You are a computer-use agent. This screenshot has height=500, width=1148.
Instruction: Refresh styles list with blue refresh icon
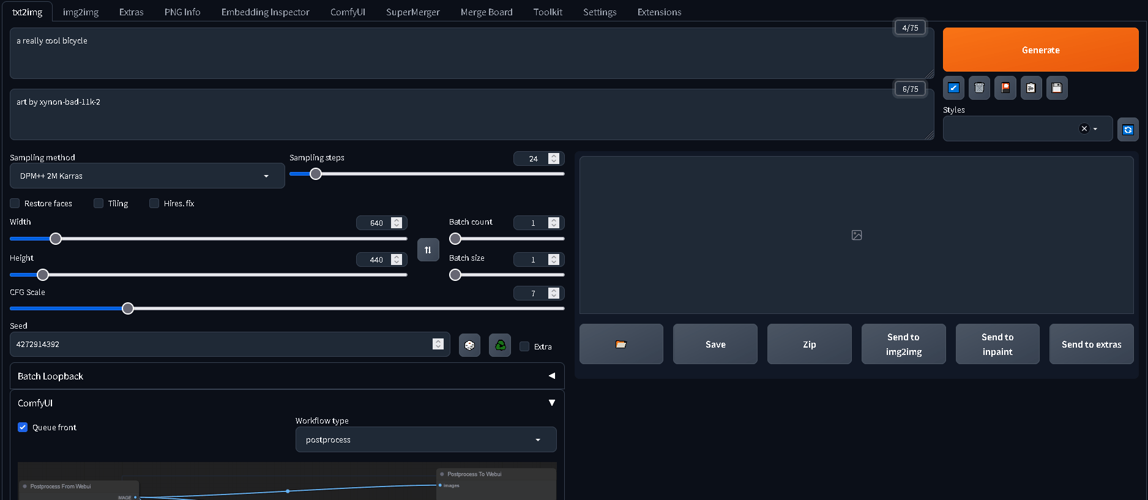pos(1128,130)
